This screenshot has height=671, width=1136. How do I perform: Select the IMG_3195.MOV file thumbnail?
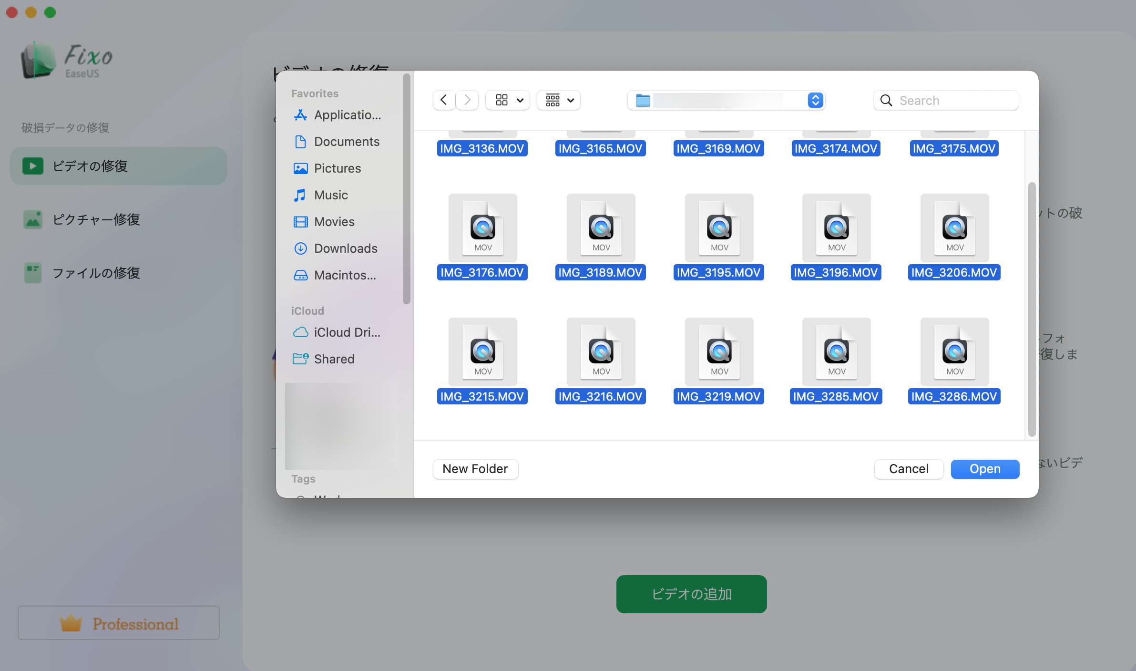point(719,228)
